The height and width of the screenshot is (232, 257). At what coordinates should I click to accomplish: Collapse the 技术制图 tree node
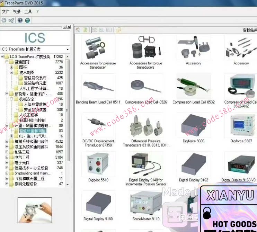(11, 73)
